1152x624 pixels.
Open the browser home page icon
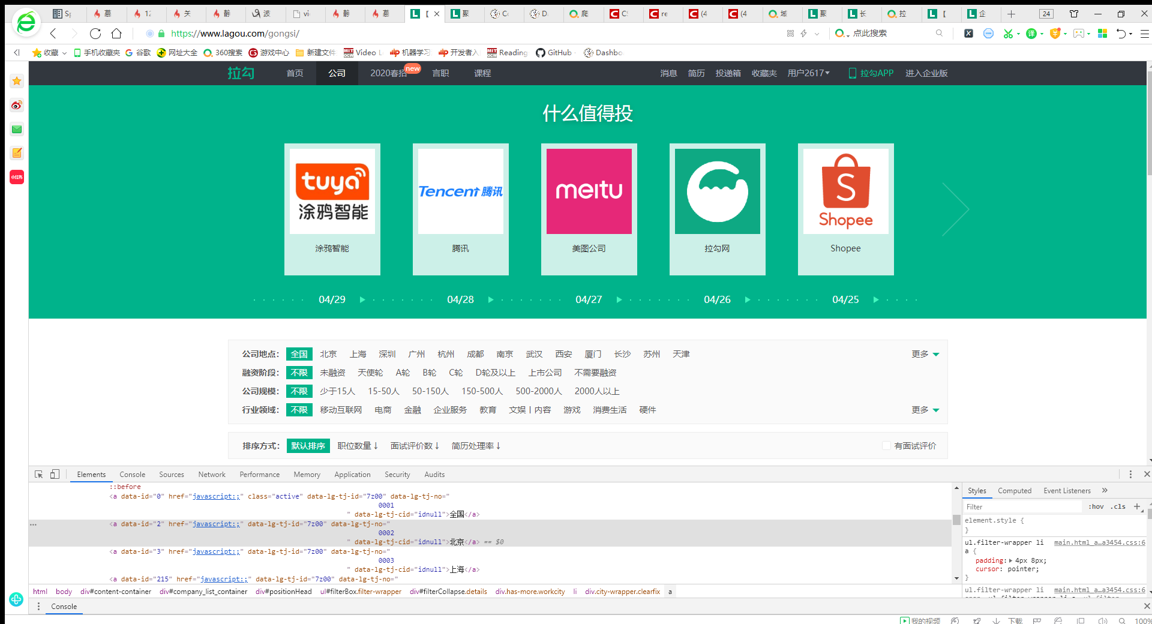116,34
